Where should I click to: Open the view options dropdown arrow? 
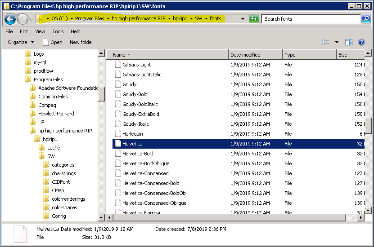pyautogui.click(x=337, y=42)
